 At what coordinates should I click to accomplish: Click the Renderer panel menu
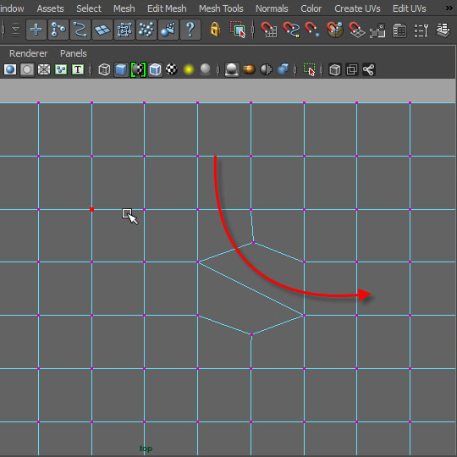click(28, 53)
